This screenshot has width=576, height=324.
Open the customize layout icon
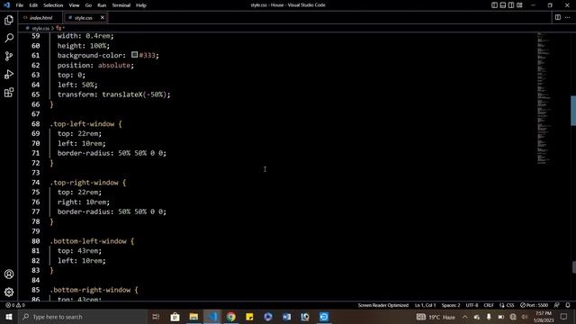(x=519, y=5)
